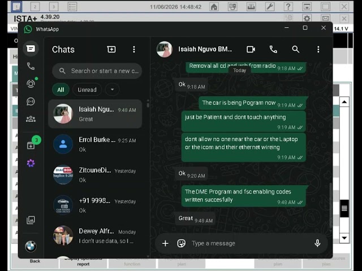Click the Today date label
Image resolution: width=362 pixels, height=271 pixels.
239,71
